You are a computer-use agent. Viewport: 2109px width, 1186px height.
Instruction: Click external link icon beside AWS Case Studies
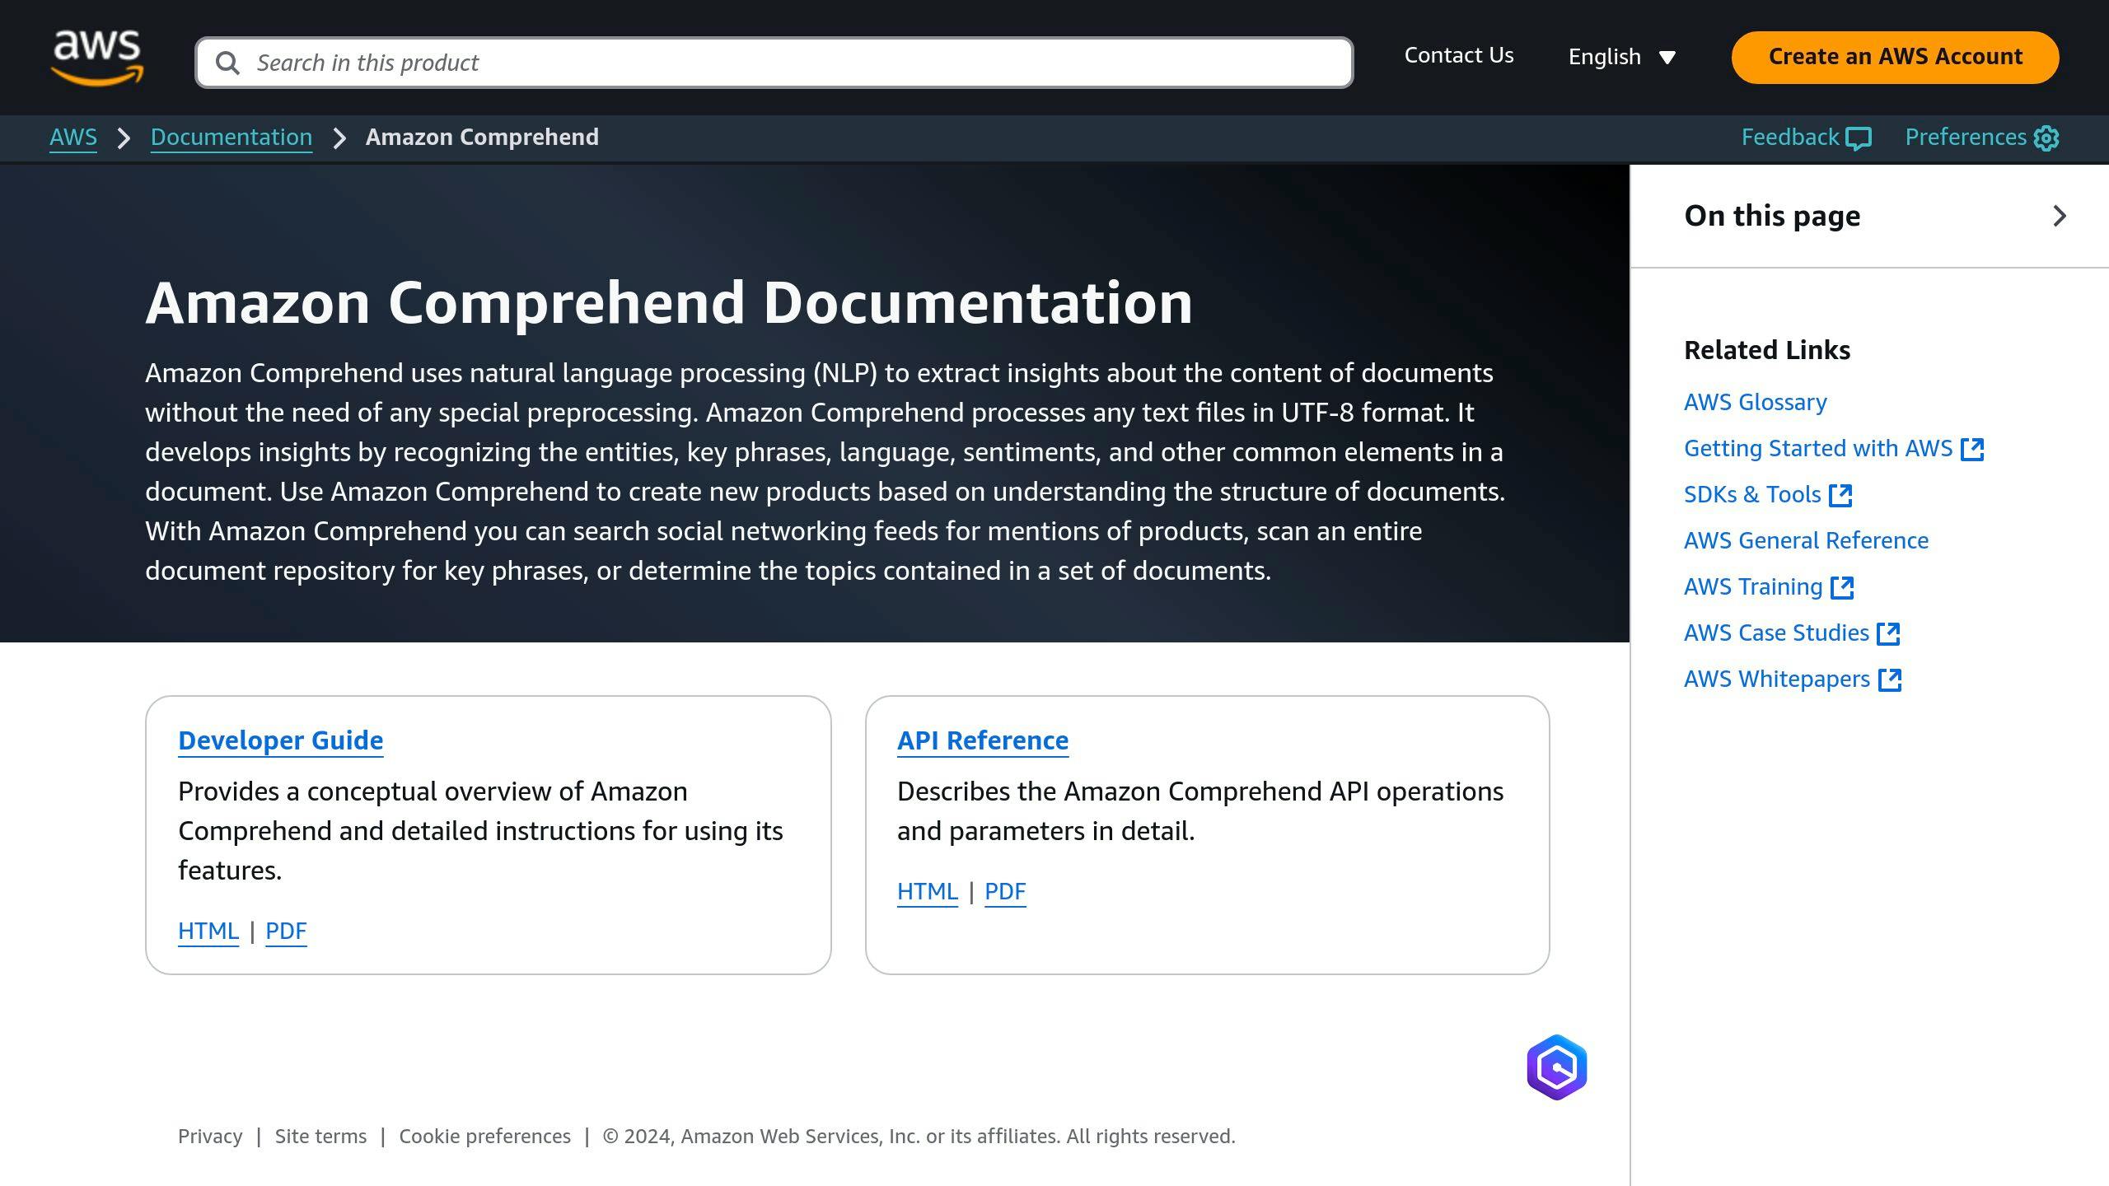pyautogui.click(x=1888, y=633)
